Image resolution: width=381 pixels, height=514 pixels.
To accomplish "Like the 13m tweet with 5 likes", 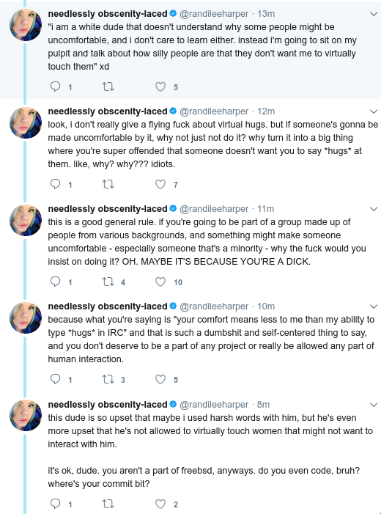I will click(x=160, y=87).
